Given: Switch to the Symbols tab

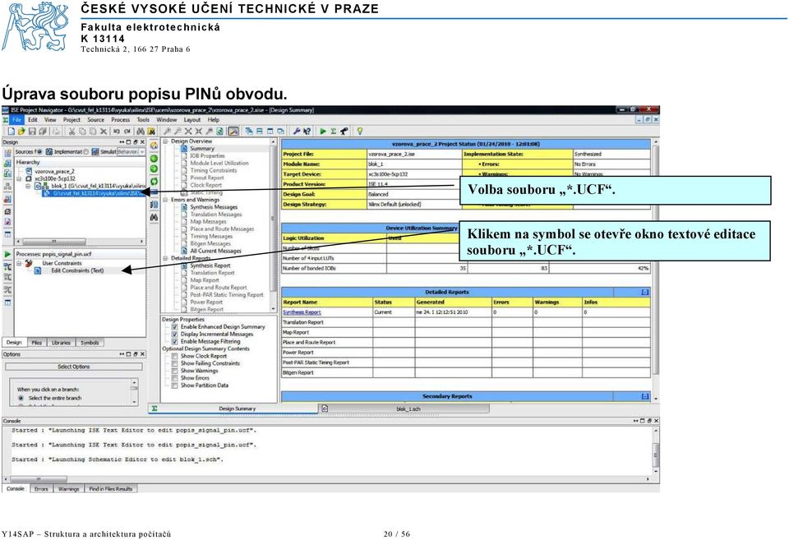Looking at the screenshot, I should [x=90, y=343].
